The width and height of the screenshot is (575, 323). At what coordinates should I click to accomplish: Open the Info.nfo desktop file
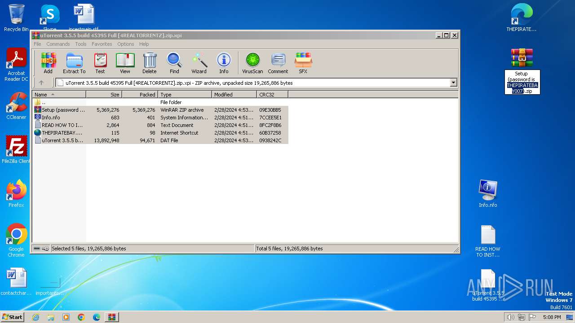(x=488, y=193)
